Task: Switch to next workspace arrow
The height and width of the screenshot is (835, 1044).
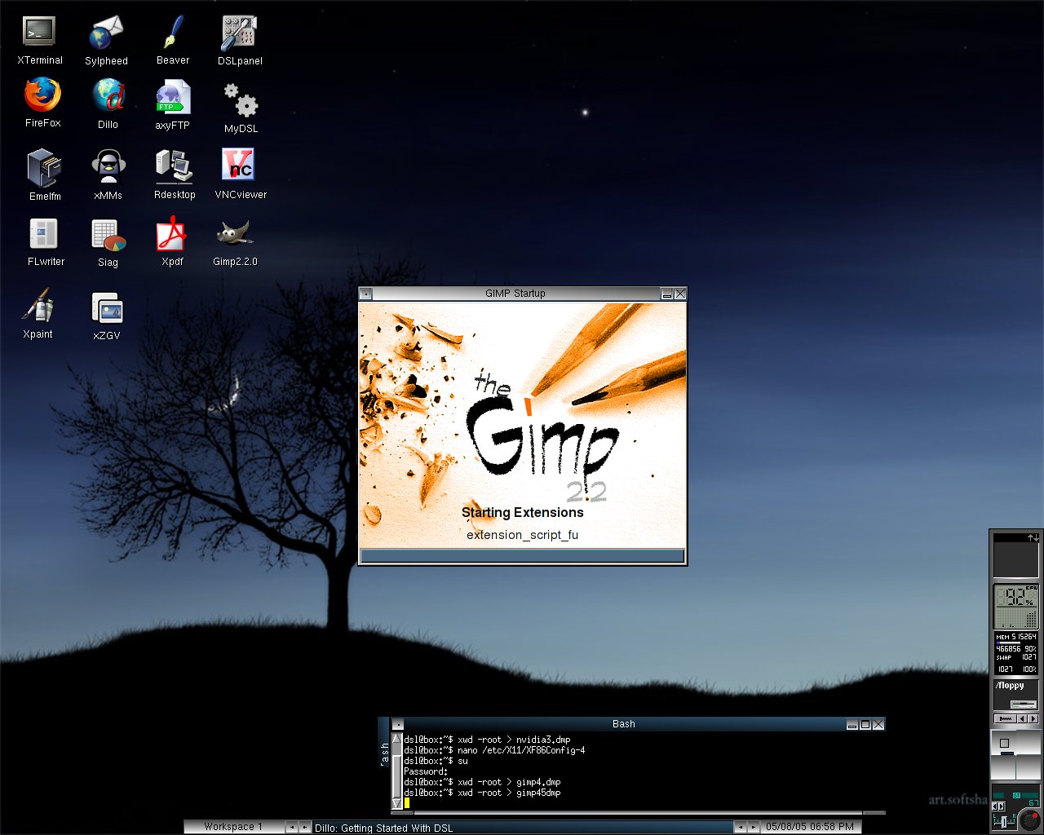Action: [305, 828]
